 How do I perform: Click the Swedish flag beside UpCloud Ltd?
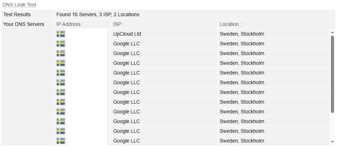click(x=61, y=34)
